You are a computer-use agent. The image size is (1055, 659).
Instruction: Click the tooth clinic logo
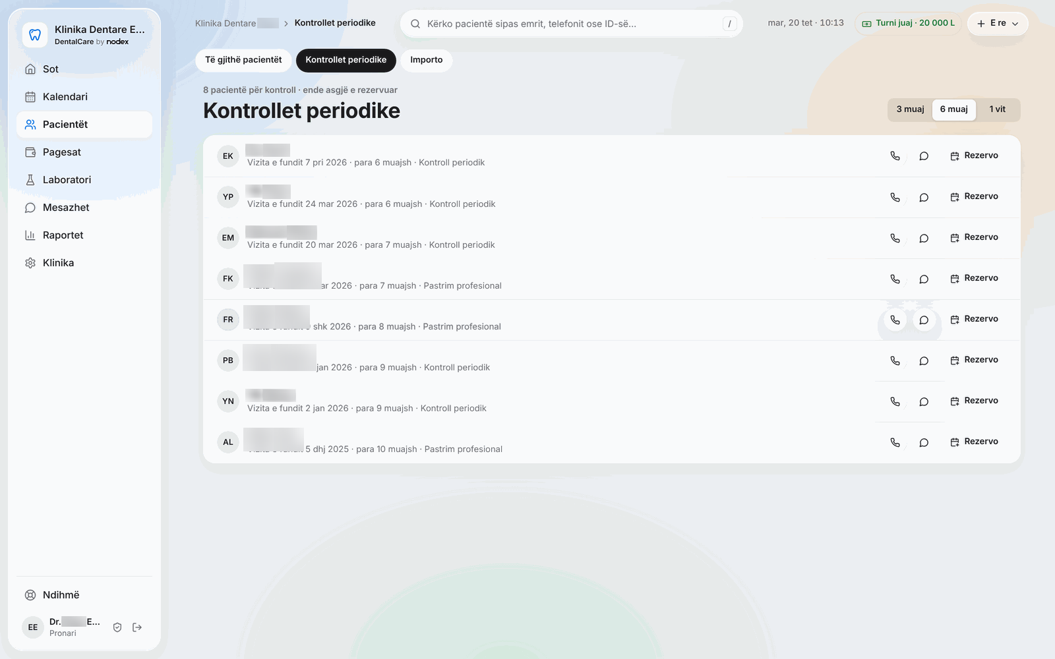coord(35,35)
